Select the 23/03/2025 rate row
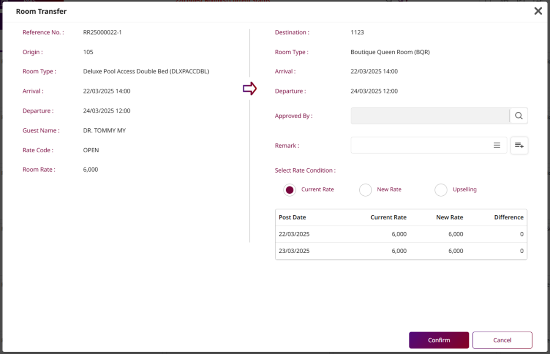This screenshot has width=550, height=354. point(400,251)
